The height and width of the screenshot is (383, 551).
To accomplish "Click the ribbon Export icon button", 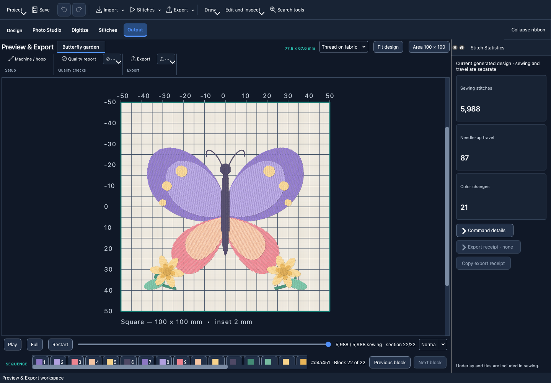I will [140, 59].
